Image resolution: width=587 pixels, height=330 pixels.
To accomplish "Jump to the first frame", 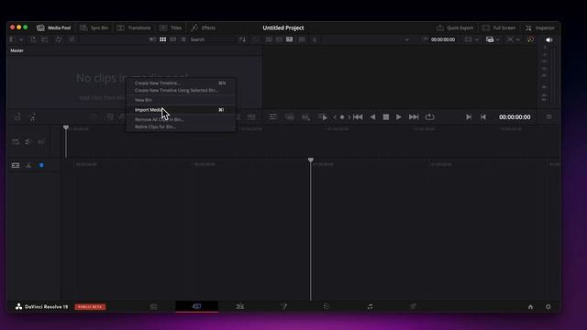I will (358, 117).
